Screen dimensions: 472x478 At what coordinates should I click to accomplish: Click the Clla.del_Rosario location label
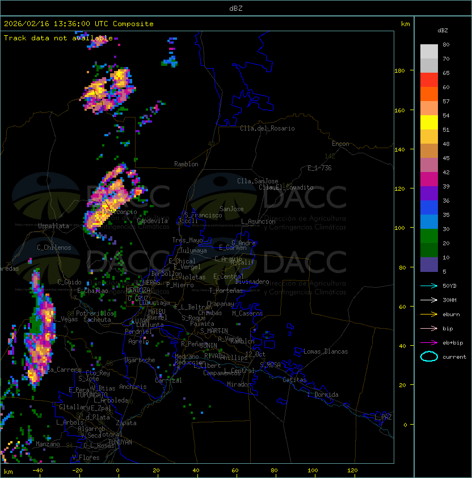[267, 128]
